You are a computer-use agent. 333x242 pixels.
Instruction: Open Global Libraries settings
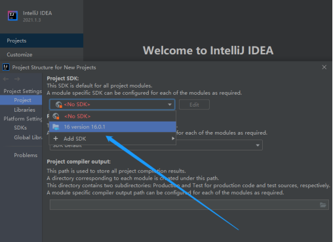[x=28, y=137]
